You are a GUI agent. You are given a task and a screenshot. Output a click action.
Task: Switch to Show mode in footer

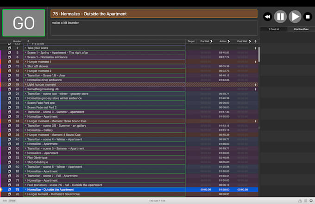point(12,201)
